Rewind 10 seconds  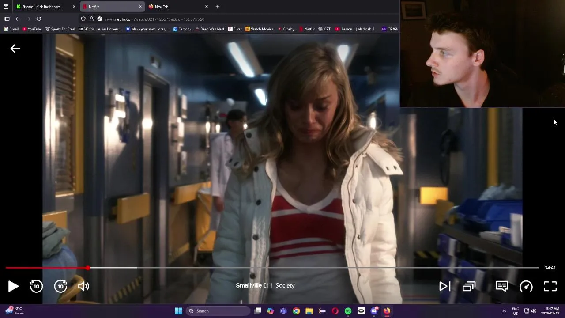tap(36, 286)
